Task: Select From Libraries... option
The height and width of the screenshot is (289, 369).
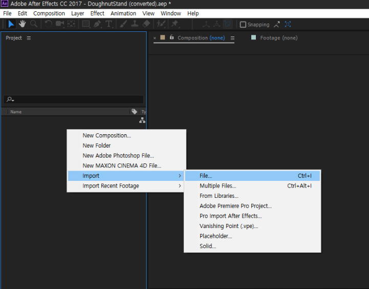Action: (x=252, y=196)
